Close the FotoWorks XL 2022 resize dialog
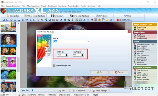The image size is (158, 96). pos(129,32)
